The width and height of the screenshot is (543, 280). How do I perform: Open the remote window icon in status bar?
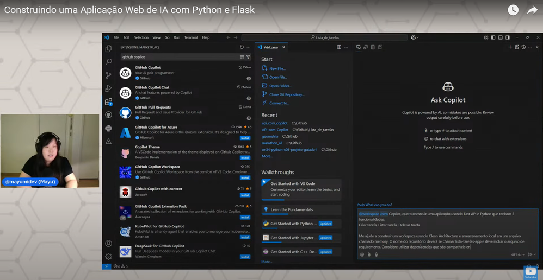point(106,266)
